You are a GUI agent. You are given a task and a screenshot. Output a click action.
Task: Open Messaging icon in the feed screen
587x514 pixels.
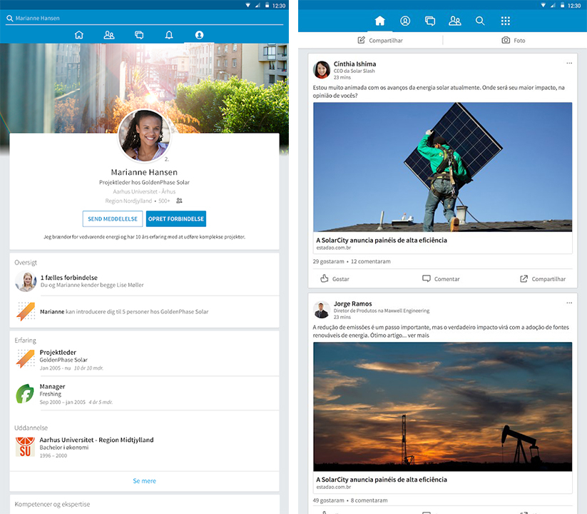430,21
